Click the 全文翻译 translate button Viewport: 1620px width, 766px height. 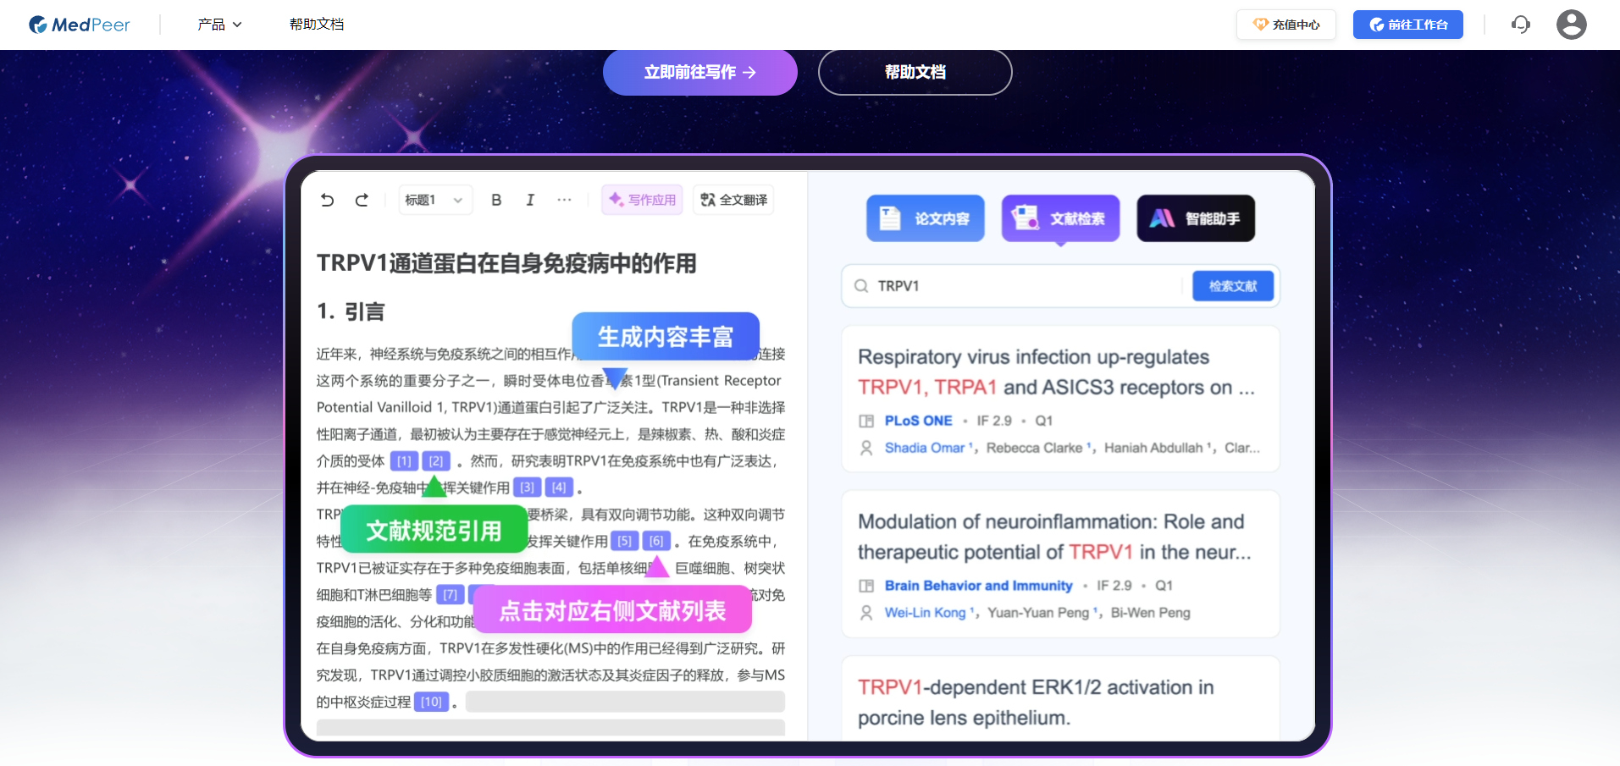pyautogui.click(x=733, y=200)
